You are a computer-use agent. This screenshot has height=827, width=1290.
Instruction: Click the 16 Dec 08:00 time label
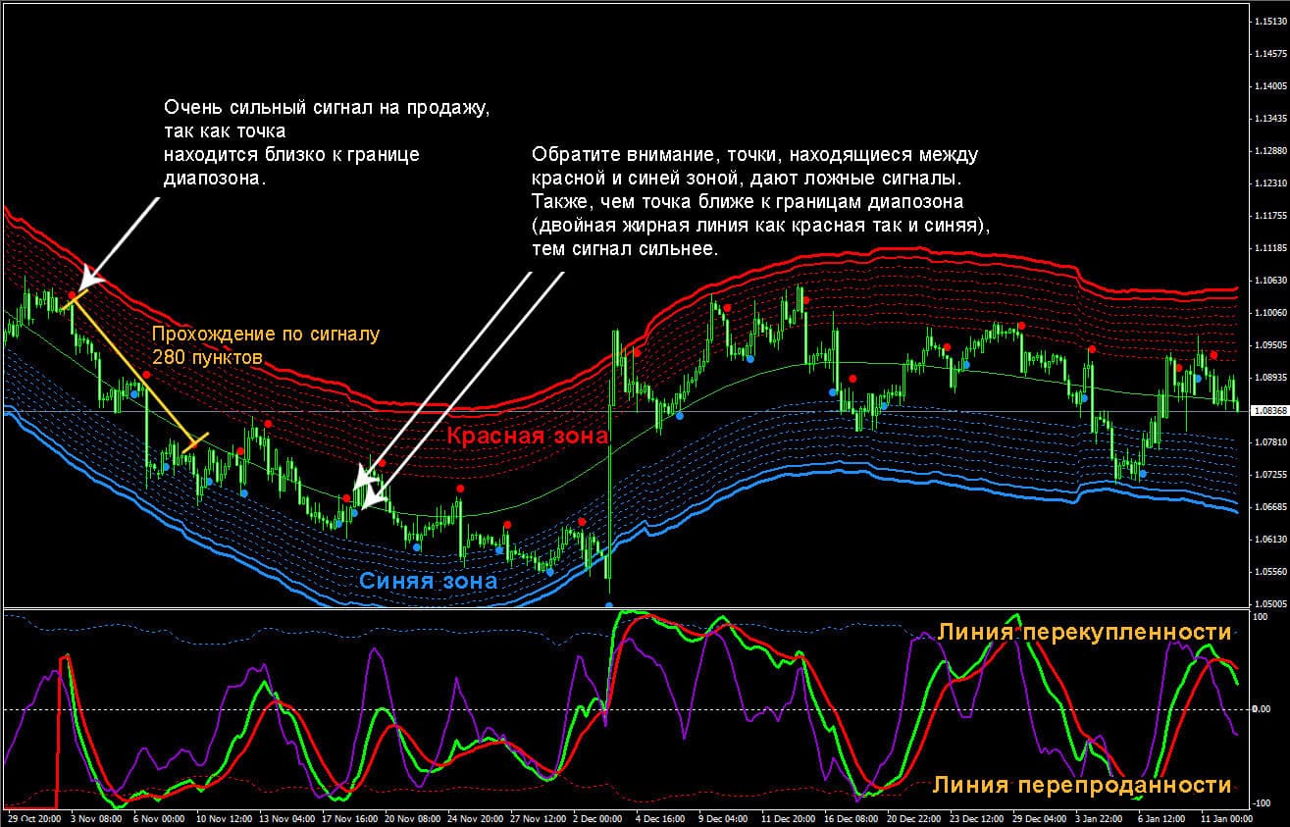(850, 817)
